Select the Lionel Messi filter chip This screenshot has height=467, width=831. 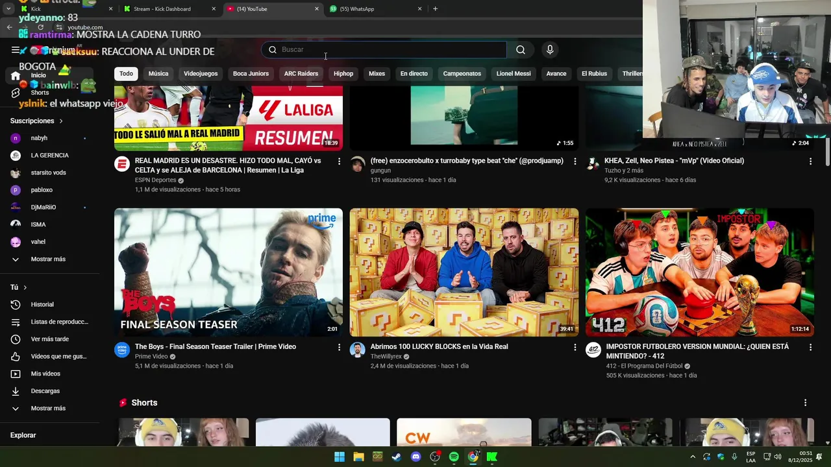[x=514, y=73]
